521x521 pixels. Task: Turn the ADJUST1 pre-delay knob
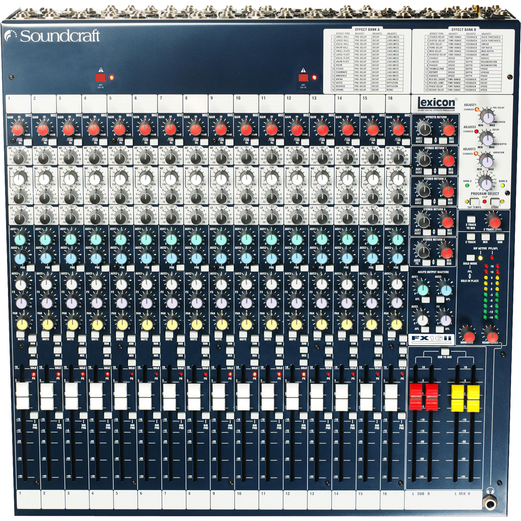pyautogui.click(x=486, y=115)
